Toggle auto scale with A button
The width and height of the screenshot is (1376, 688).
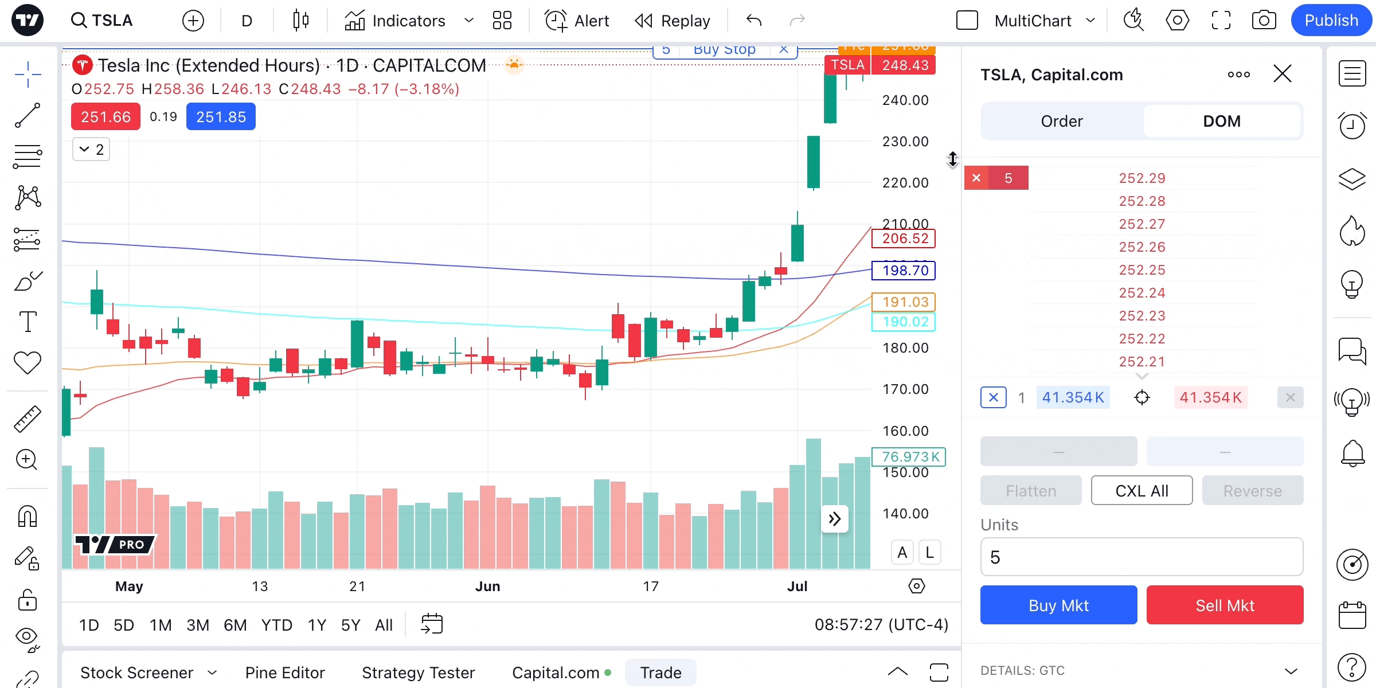pos(902,553)
